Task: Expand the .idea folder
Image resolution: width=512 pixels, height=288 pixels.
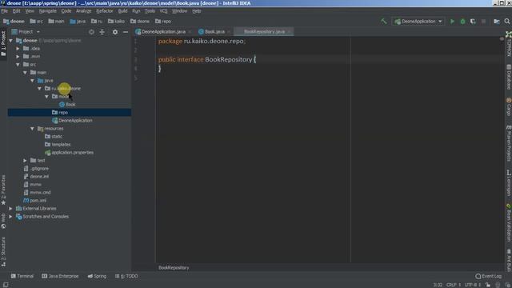Action: pos(18,48)
